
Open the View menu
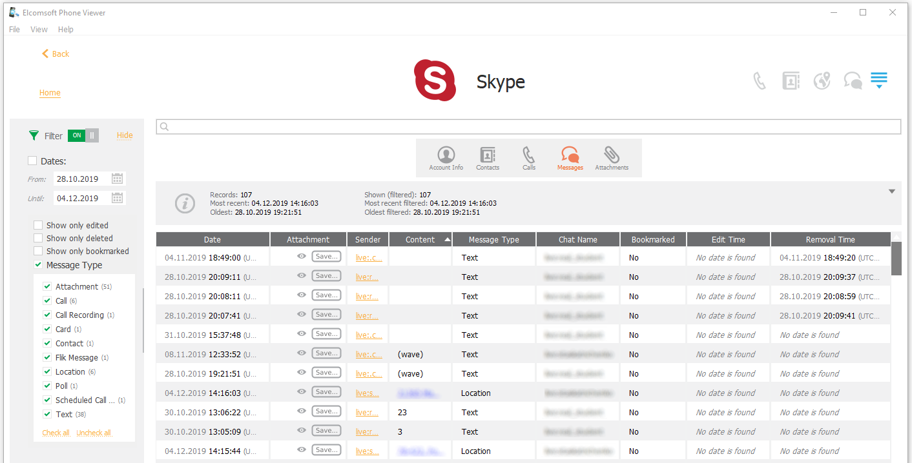pyautogui.click(x=39, y=30)
